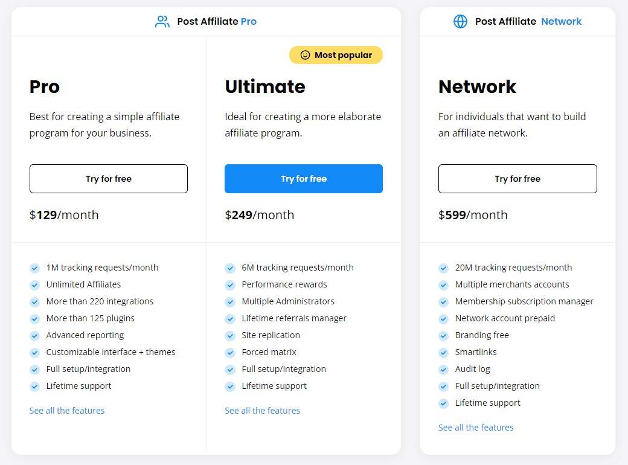Click the Ultimate plan heading
The width and height of the screenshot is (628, 465).
pos(265,87)
